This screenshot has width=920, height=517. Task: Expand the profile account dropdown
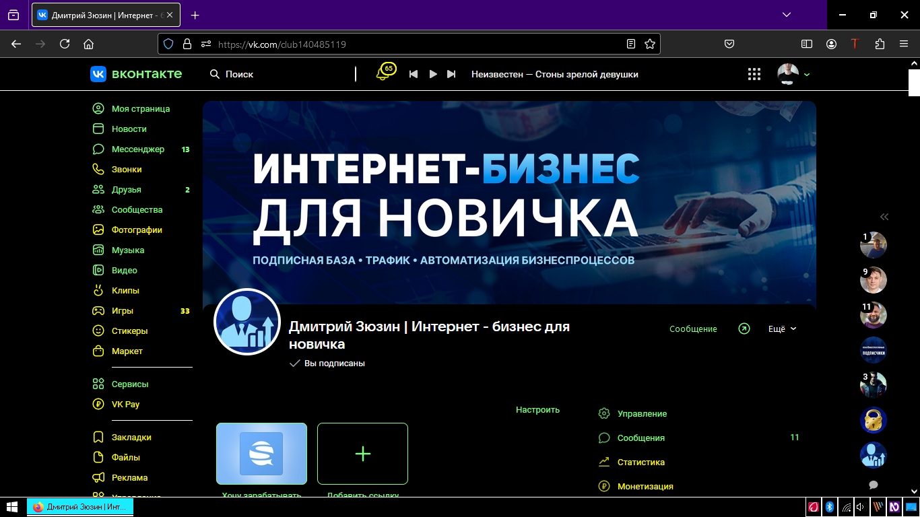[x=807, y=75]
